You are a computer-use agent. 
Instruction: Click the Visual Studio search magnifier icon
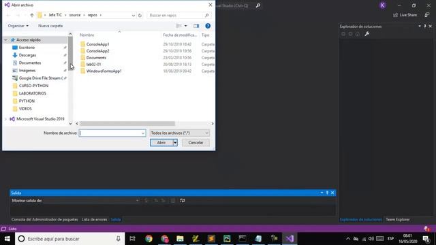[258, 5]
